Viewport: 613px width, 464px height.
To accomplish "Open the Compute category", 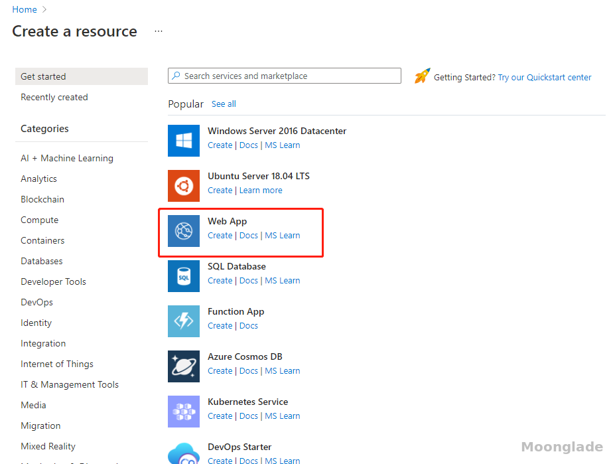I will tap(40, 220).
